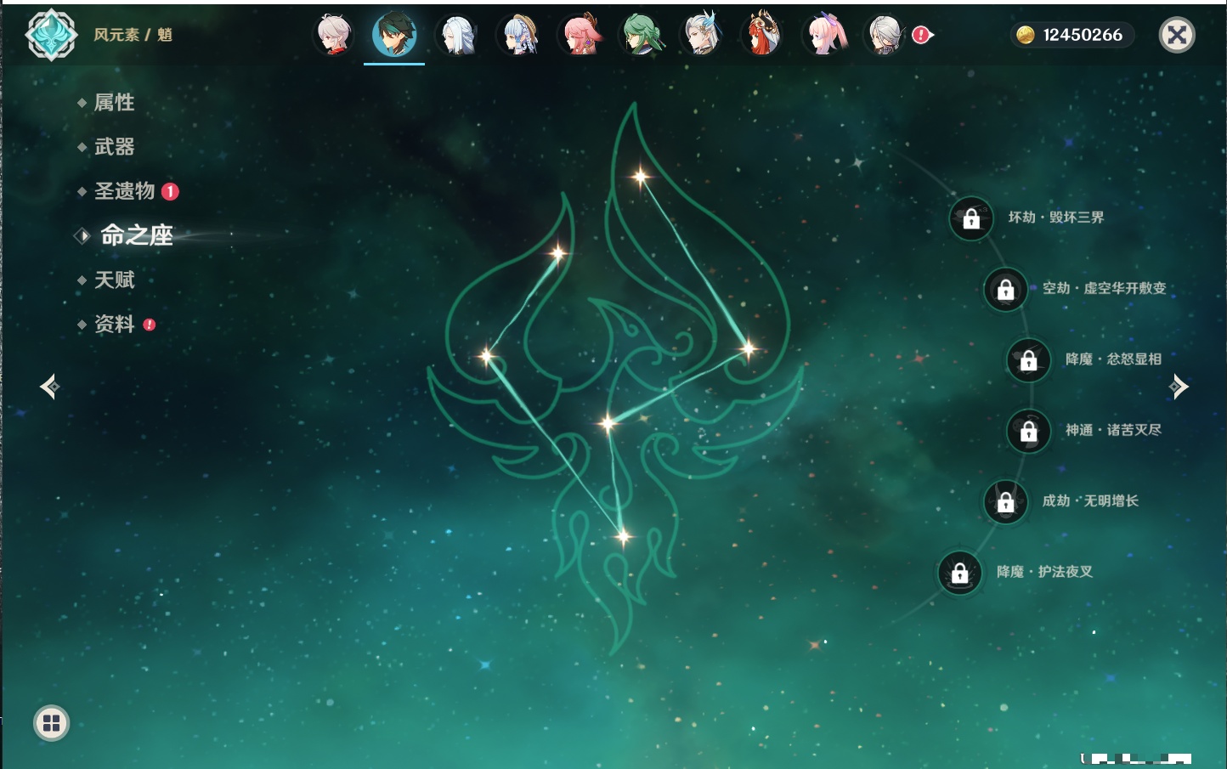
Task: Close the character screen with the X
Action: click(x=1177, y=35)
